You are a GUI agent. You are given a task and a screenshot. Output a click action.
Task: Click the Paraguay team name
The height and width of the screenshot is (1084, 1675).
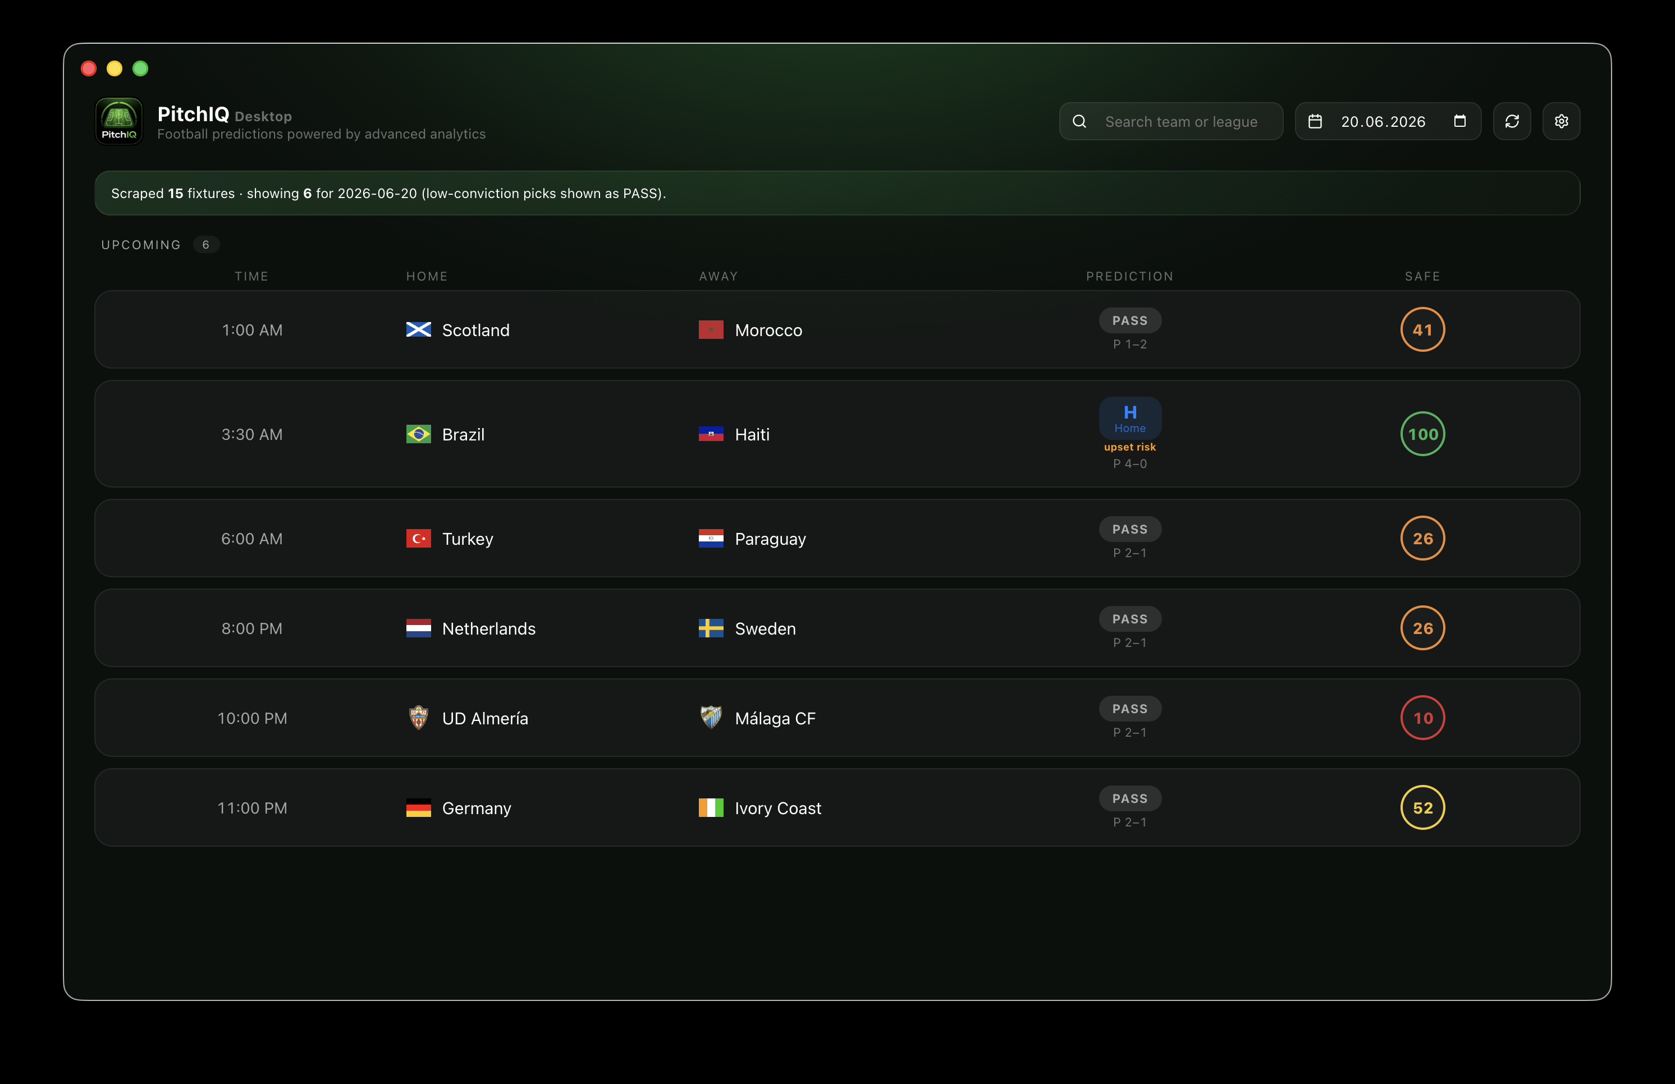[770, 539]
